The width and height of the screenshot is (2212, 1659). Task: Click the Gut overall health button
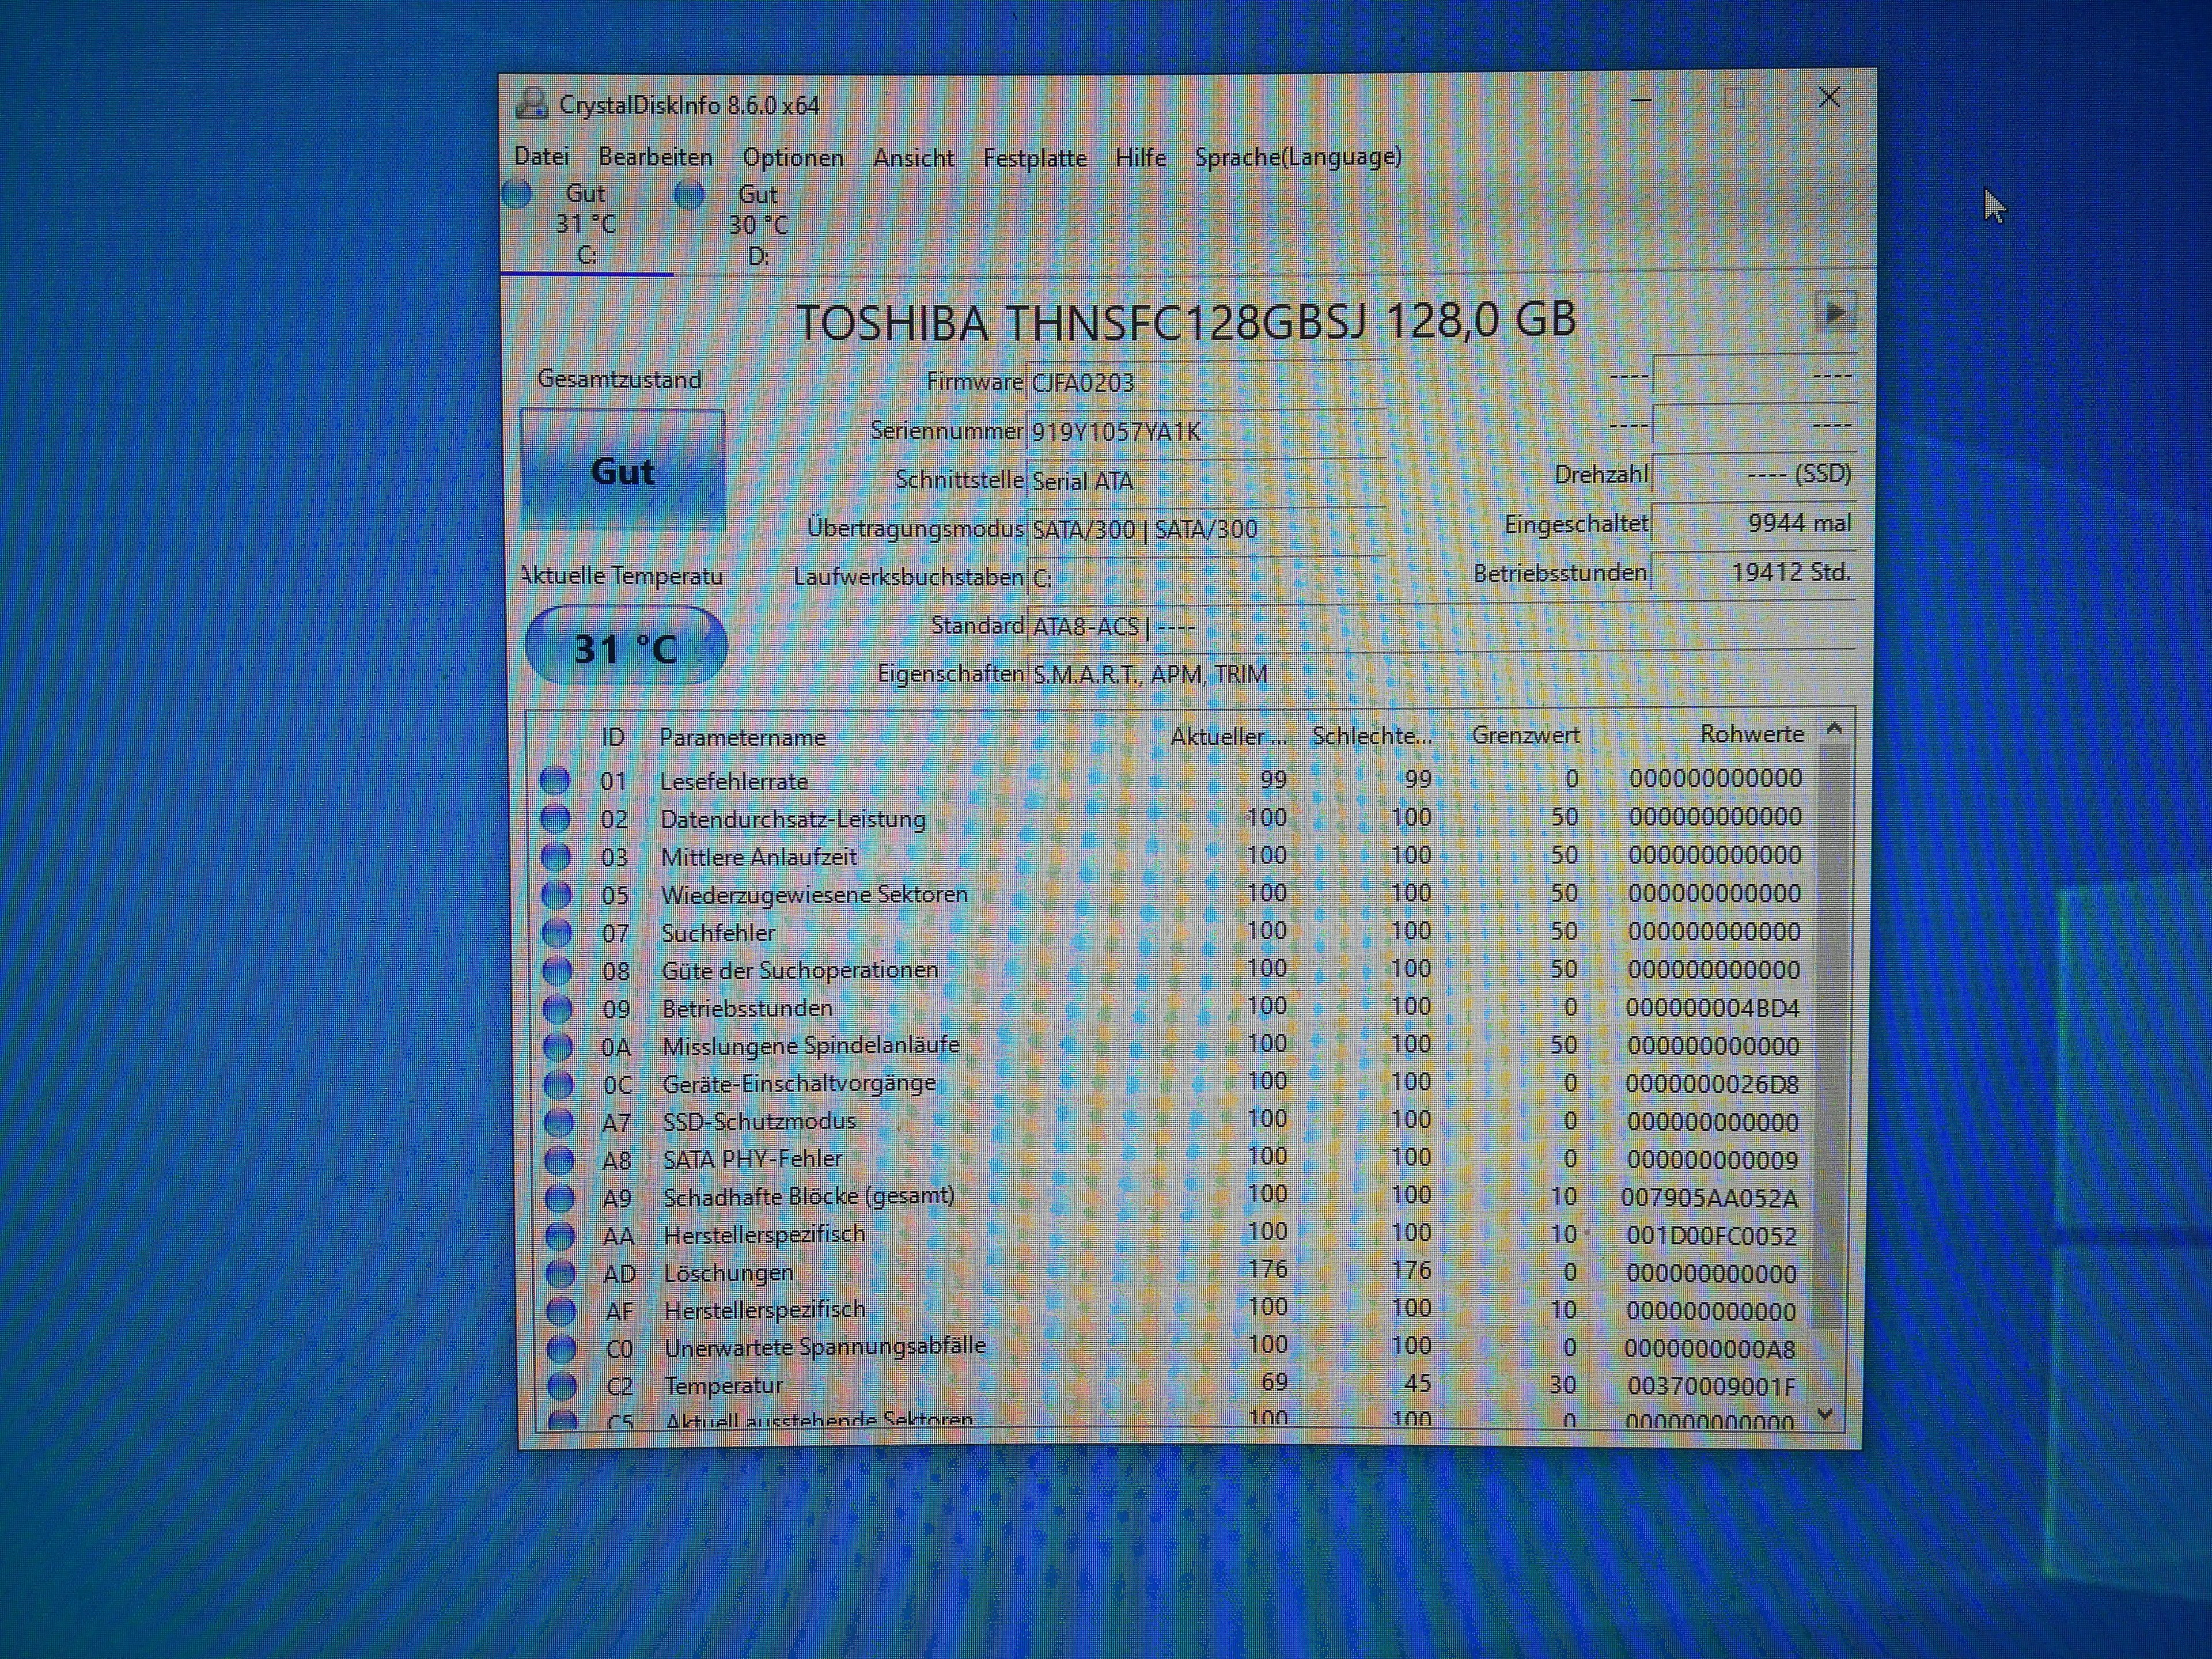pos(623,470)
